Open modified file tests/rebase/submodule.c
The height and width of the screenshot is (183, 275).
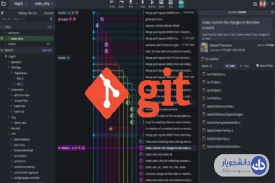coord(224,147)
